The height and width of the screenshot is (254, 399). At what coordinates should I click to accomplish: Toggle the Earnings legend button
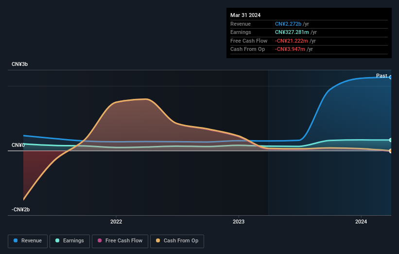point(69,241)
